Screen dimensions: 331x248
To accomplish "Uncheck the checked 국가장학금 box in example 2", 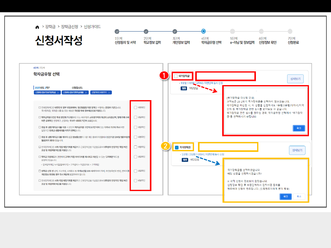I will pyautogui.click(x=177, y=147).
